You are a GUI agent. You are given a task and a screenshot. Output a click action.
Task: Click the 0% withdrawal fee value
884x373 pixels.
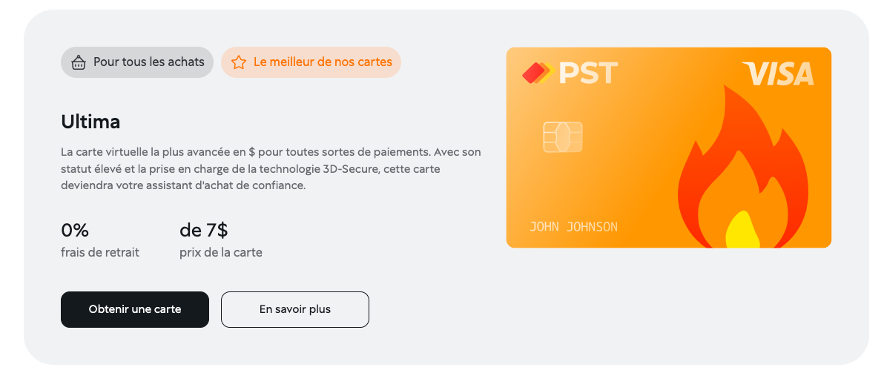[x=75, y=230]
